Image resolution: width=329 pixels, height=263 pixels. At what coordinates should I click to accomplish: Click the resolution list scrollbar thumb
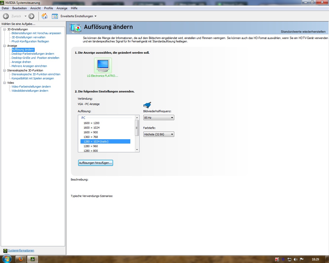tap(137, 128)
